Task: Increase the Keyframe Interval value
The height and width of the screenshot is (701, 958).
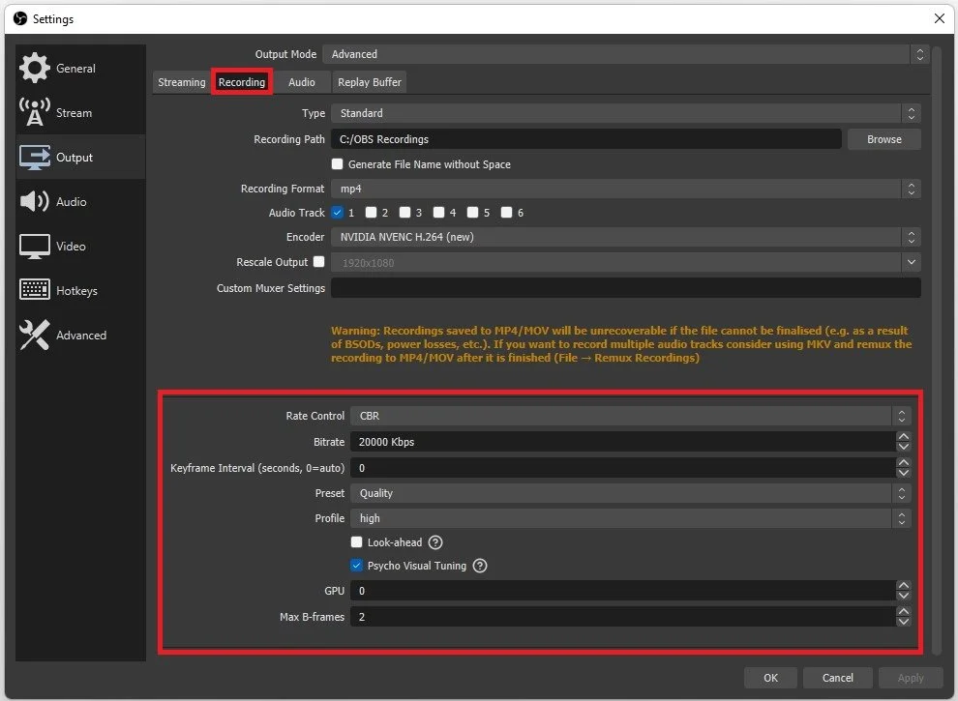Action: [x=904, y=463]
